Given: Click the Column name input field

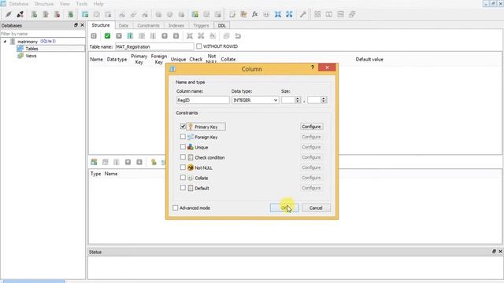Looking at the screenshot, I should 203,100.
